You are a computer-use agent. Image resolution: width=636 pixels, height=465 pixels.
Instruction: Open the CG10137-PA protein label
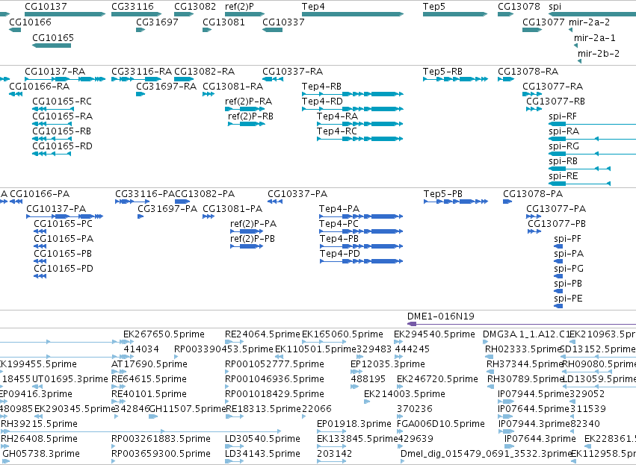56,209
